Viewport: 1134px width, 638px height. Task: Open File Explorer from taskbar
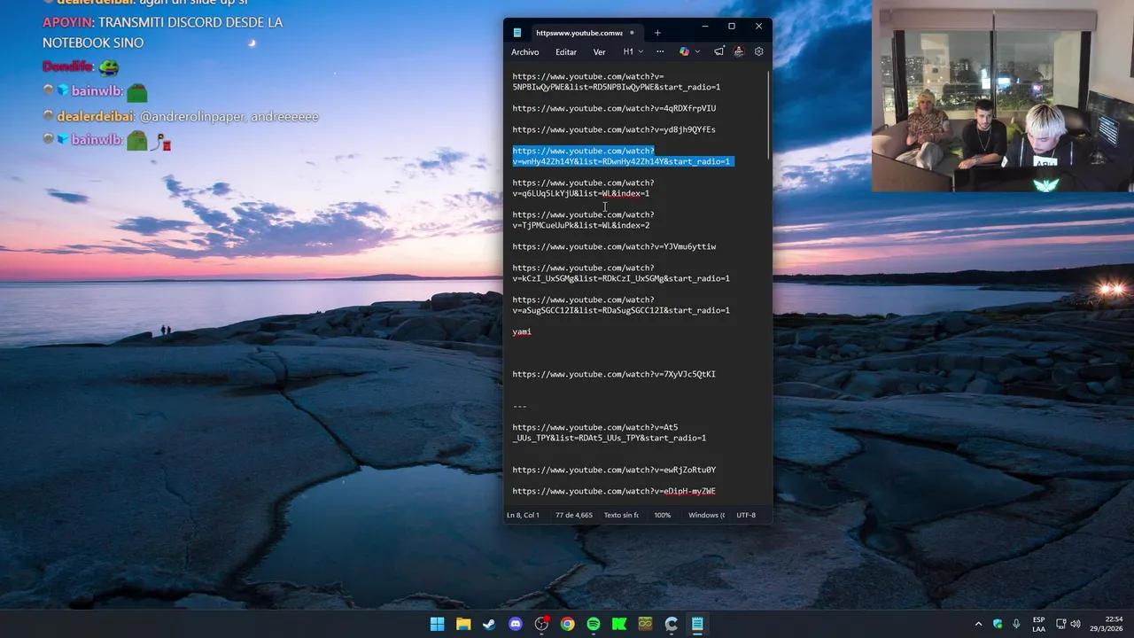point(463,624)
